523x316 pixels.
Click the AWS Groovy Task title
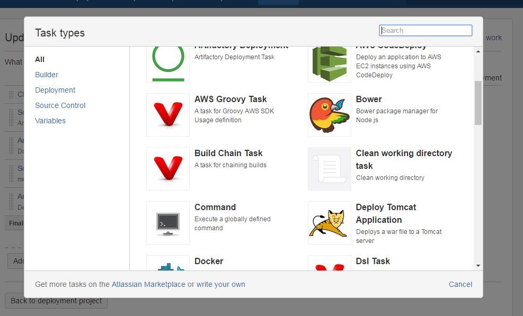tap(231, 100)
